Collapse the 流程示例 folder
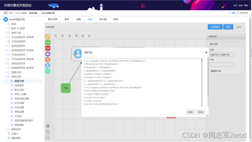The height and width of the screenshot is (142, 252). coord(5,77)
